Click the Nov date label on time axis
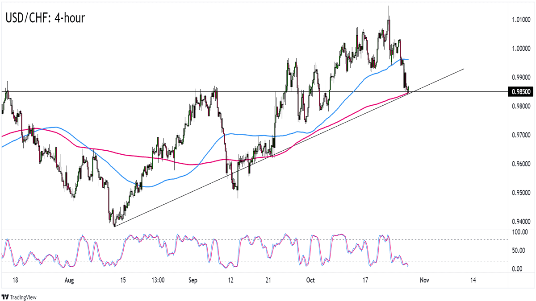 tap(424, 280)
